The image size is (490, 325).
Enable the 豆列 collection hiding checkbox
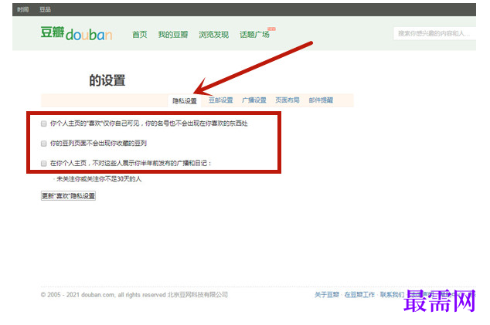coord(44,144)
